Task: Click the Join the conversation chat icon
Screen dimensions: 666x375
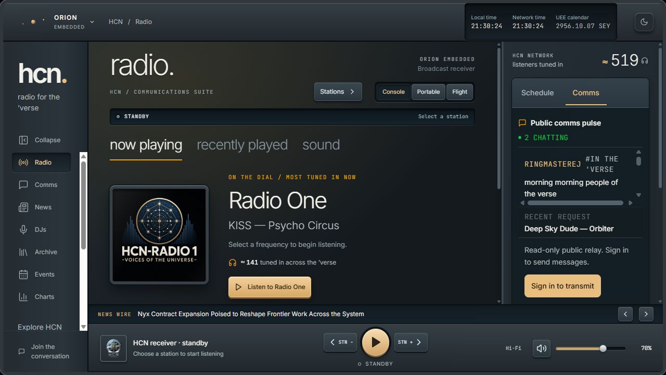Action: (21, 352)
